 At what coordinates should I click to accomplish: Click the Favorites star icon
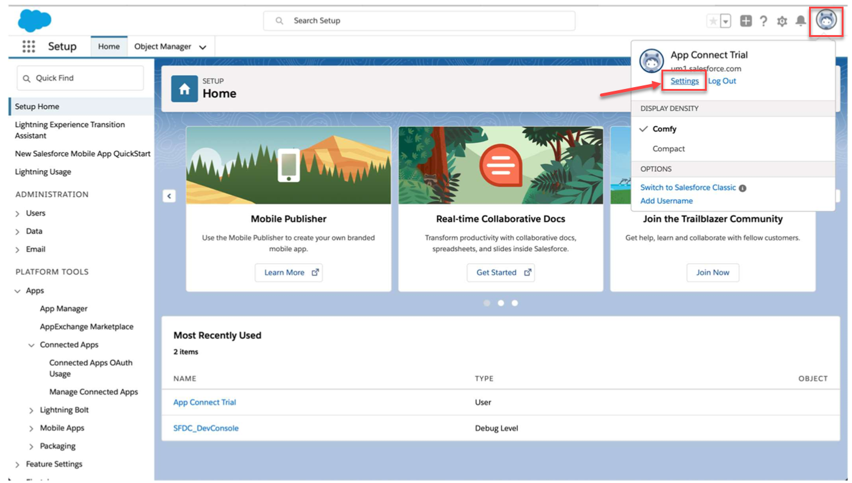tap(713, 21)
